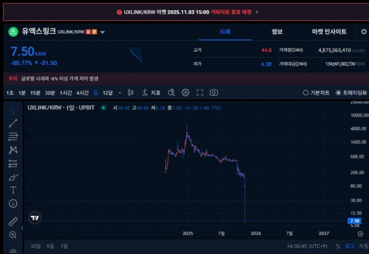This screenshot has height=254, width=369.
Task: Enter fullscreen chart mode
Action: (x=200, y=93)
